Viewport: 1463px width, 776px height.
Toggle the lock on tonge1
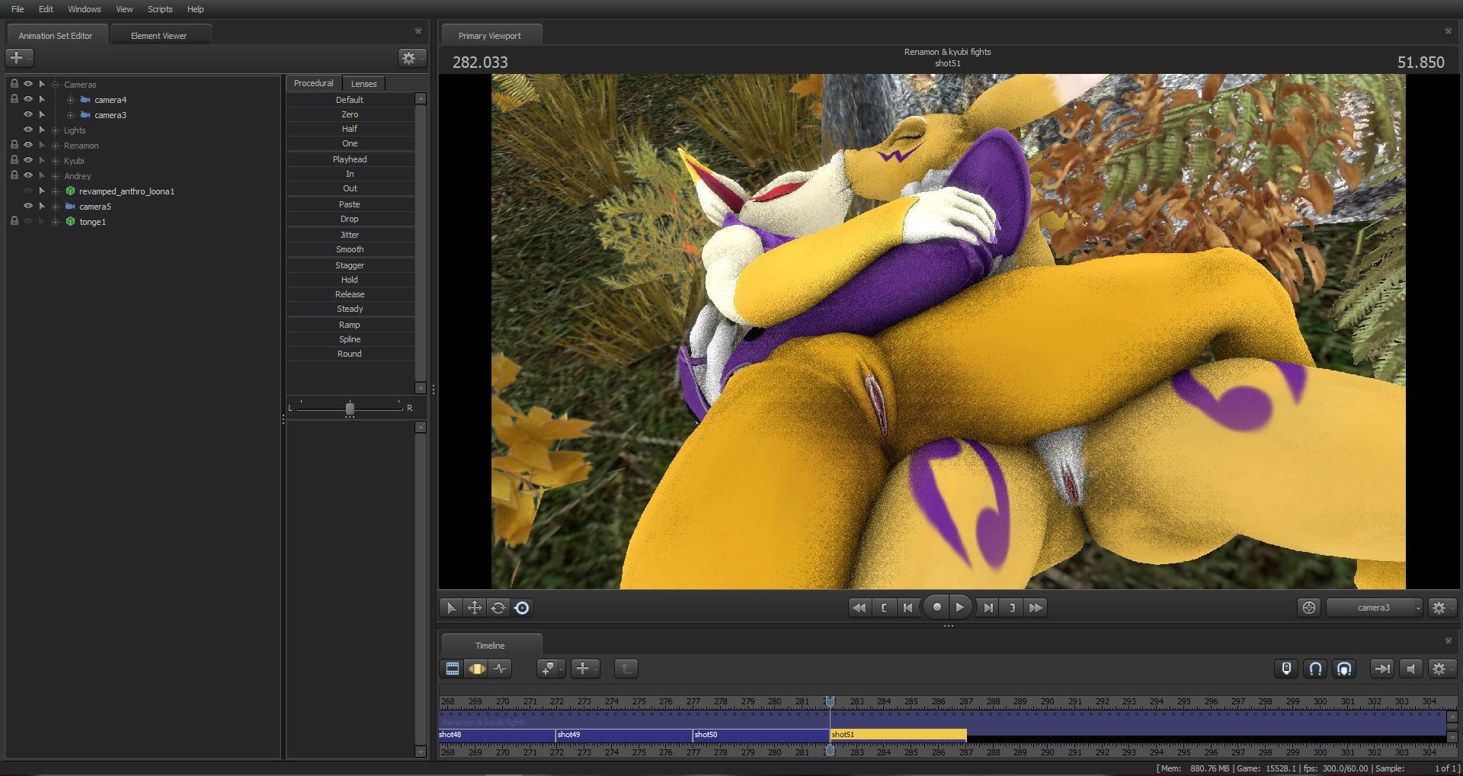click(14, 221)
